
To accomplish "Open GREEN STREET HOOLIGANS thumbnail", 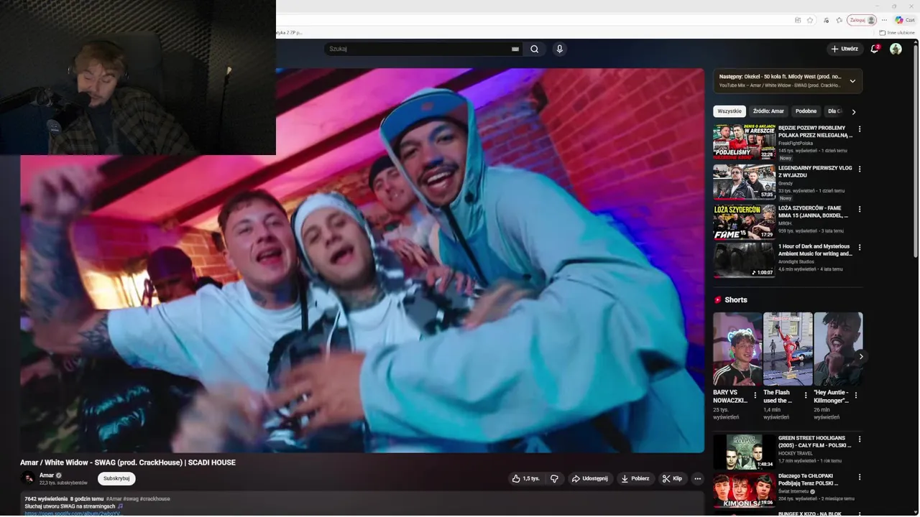I will (744, 452).
